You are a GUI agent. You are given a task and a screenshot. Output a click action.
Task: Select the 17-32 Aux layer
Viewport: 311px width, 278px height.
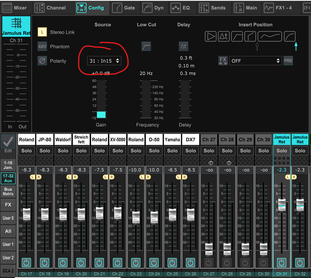8,178
